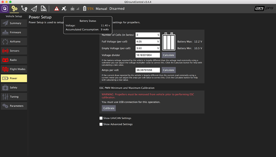The image size is (276, 157).
Task: Click the Vehicle Setup sidebar title
Action: point(14,16)
